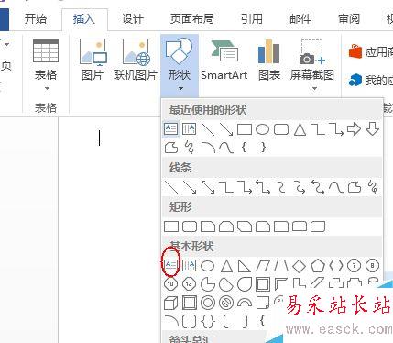Insert a SmartArt graphic
The height and width of the screenshot is (343, 393).
(x=224, y=60)
